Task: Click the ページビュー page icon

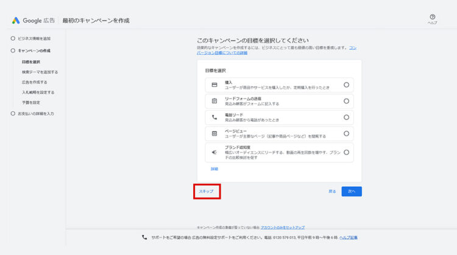Action: pos(214,133)
